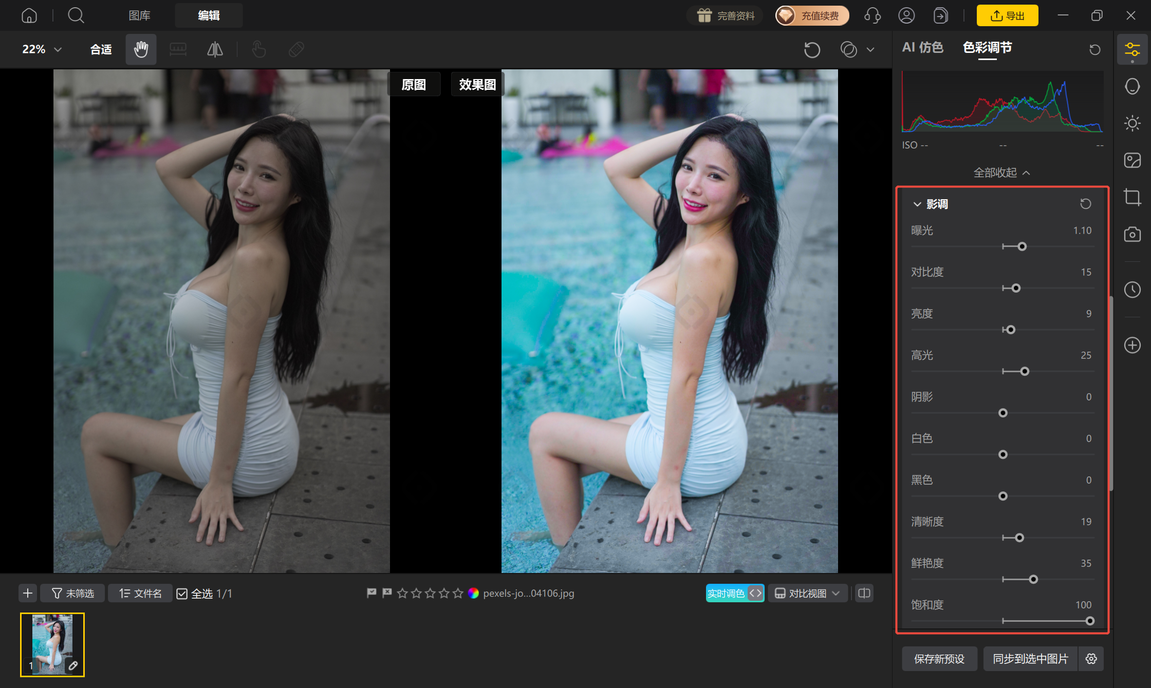Image resolution: width=1151 pixels, height=688 pixels.
Task: Toggle 实时调色 live color switch
Action: [x=735, y=593]
